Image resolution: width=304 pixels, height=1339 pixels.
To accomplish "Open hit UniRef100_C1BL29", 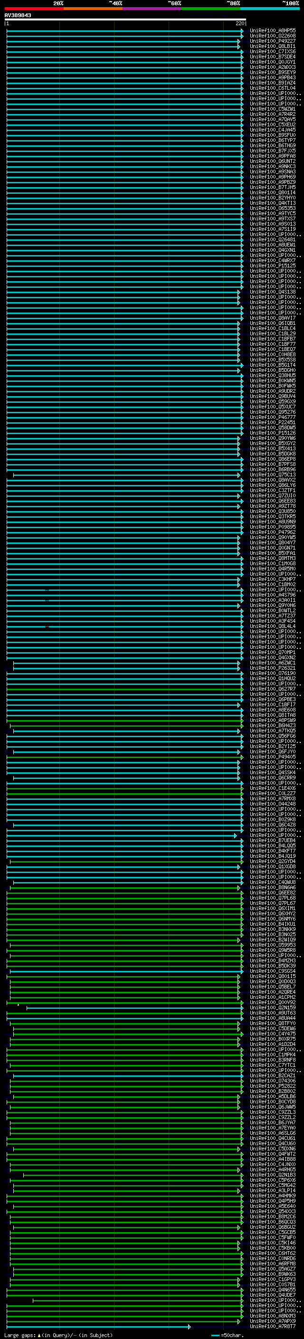I will tap(272, 334).
